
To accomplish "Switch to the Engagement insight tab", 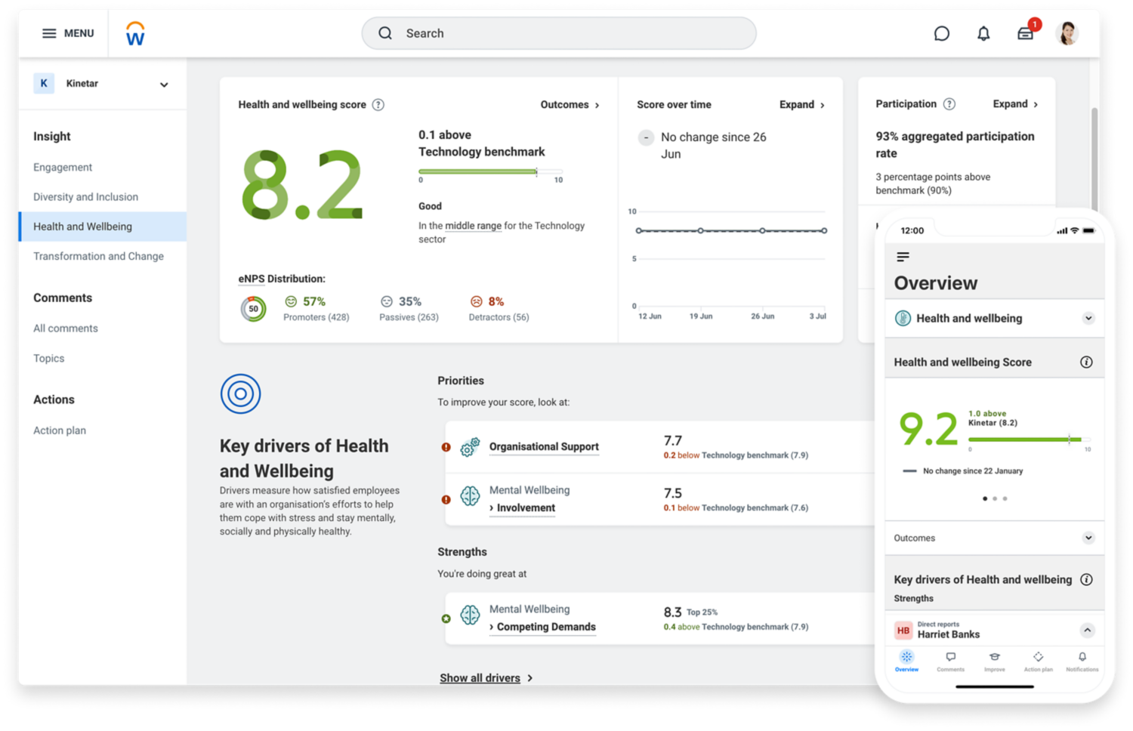I will tap(63, 167).
